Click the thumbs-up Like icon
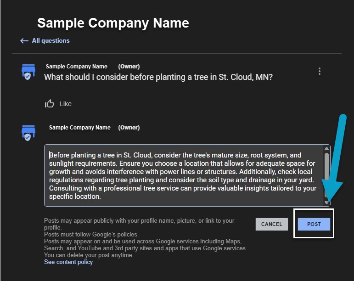Screen dimensions: 354x281 (50, 104)
